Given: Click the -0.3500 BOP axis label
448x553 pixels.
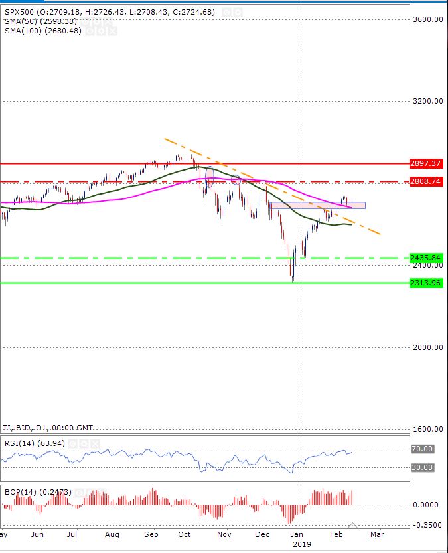Looking at the screenshot, I should pos(427,526).
